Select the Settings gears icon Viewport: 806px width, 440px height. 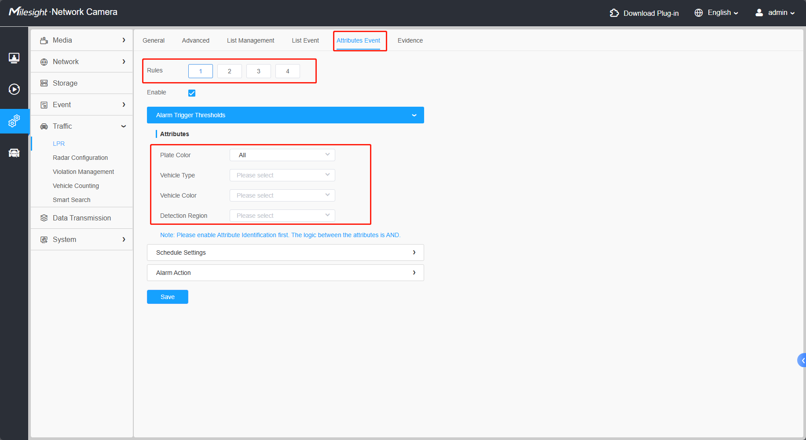14,121
